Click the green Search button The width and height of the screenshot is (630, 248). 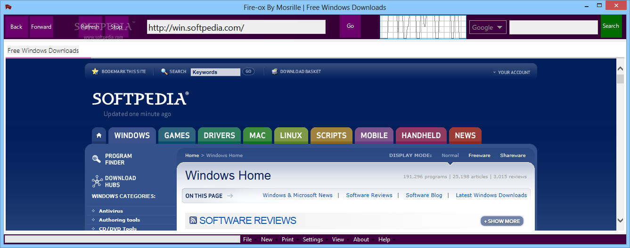click(611, 26)
